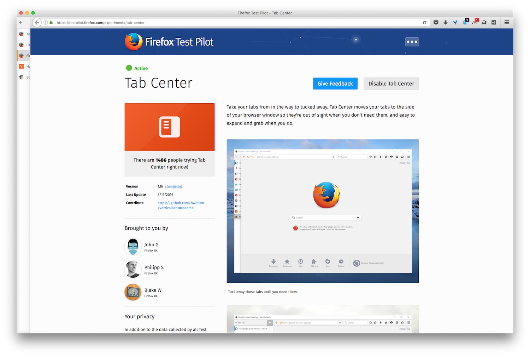Click Blake W's avatar picture
The image size is (530, 357).
[x=133, y=292]
